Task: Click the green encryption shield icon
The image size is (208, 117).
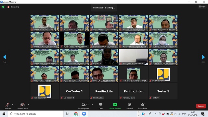Action: (x=3, y=7)
